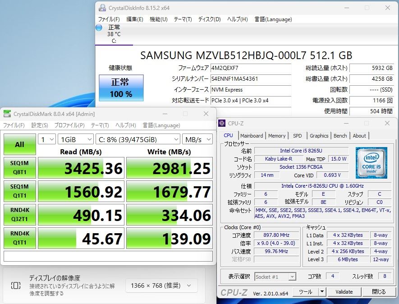This screenshot has height=304, width=399.
Task: Open ヘルプ(H) menu in CrystalDiskInfo
Action: [238, 19]
